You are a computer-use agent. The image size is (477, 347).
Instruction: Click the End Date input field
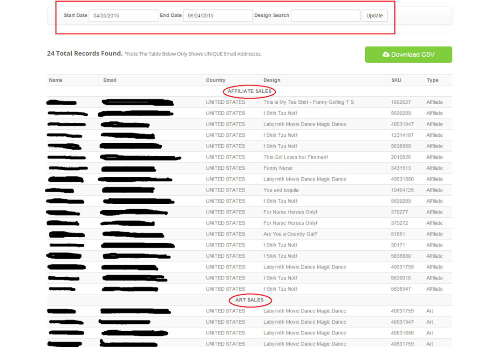(x=218, y=16)
